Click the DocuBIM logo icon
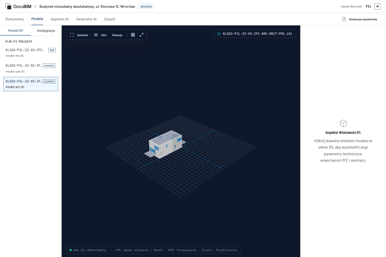Screen dimensions: 386x257 tap(8, 6)
